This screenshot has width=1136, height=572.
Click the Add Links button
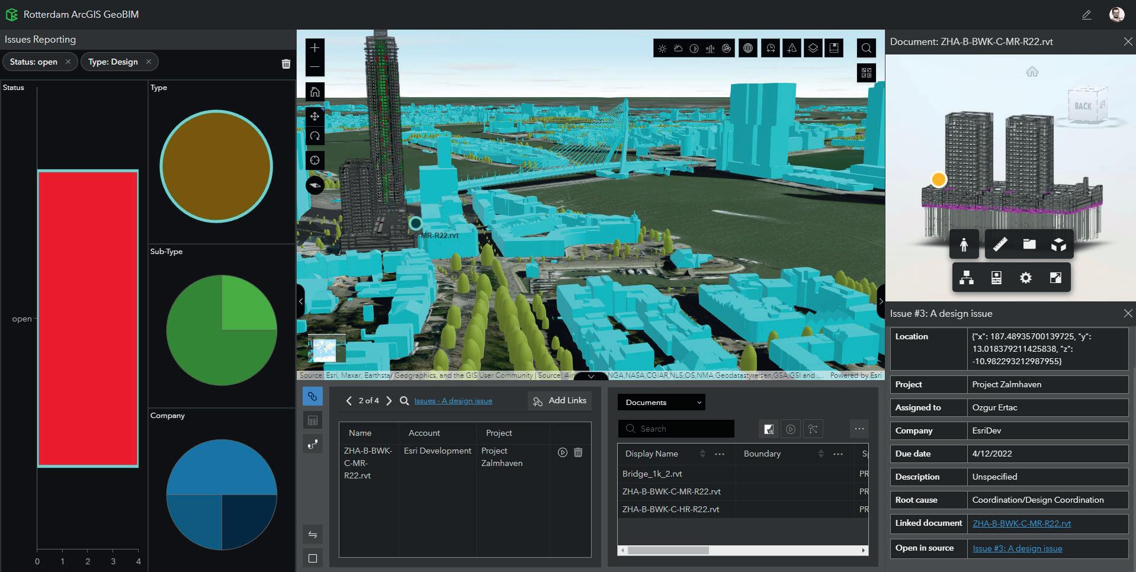tap(560, 401)
